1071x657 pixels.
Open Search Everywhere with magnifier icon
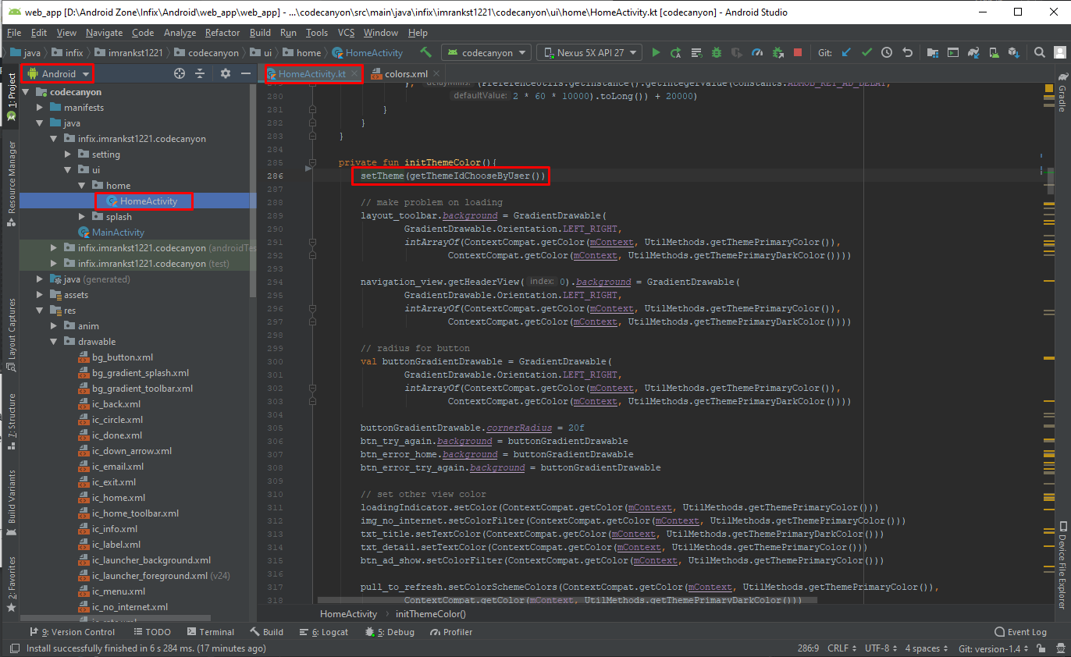point(1039,52)
